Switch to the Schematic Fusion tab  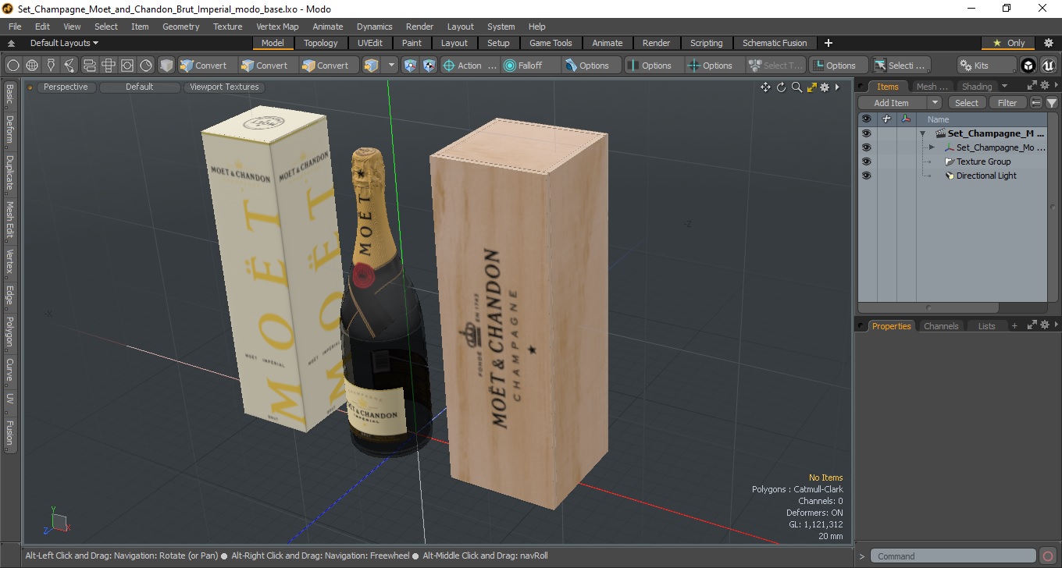(x=775, y=43)
